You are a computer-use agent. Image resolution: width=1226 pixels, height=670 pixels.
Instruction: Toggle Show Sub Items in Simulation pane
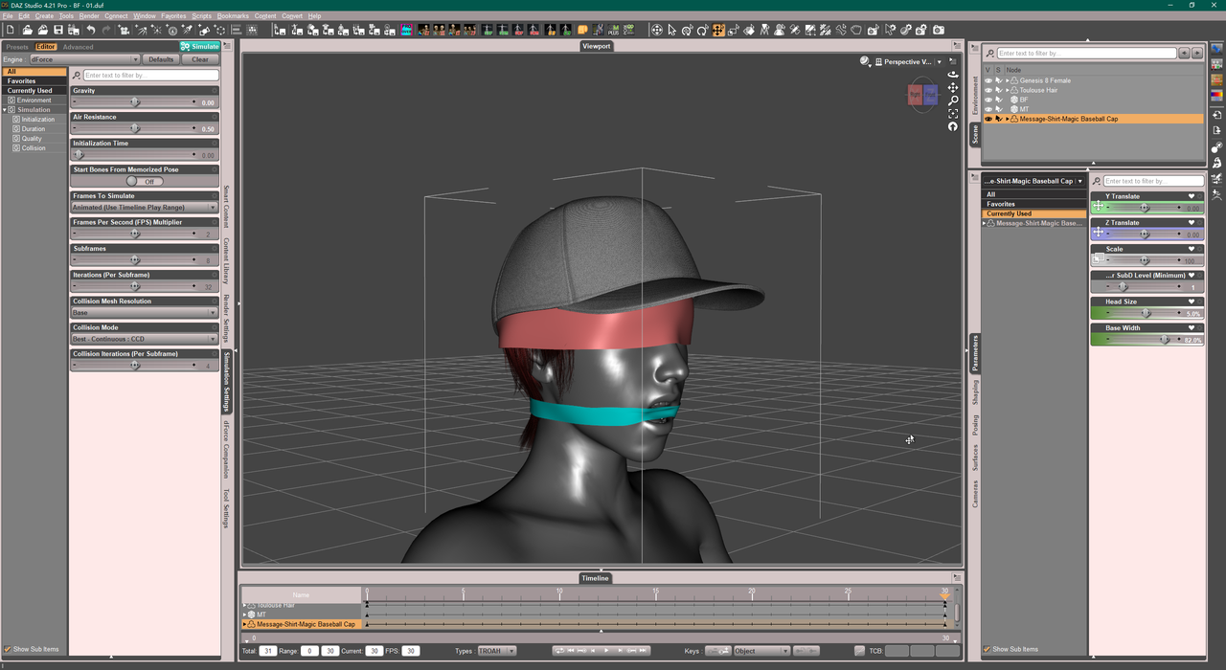point(8,649)
